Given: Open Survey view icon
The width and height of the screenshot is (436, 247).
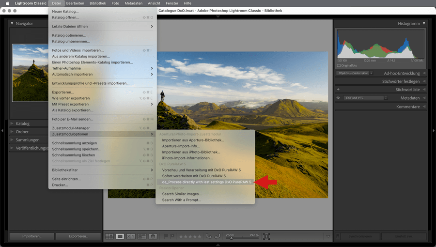Looking at the screenshot, I should pyautogui.click(x=142, y=236).
